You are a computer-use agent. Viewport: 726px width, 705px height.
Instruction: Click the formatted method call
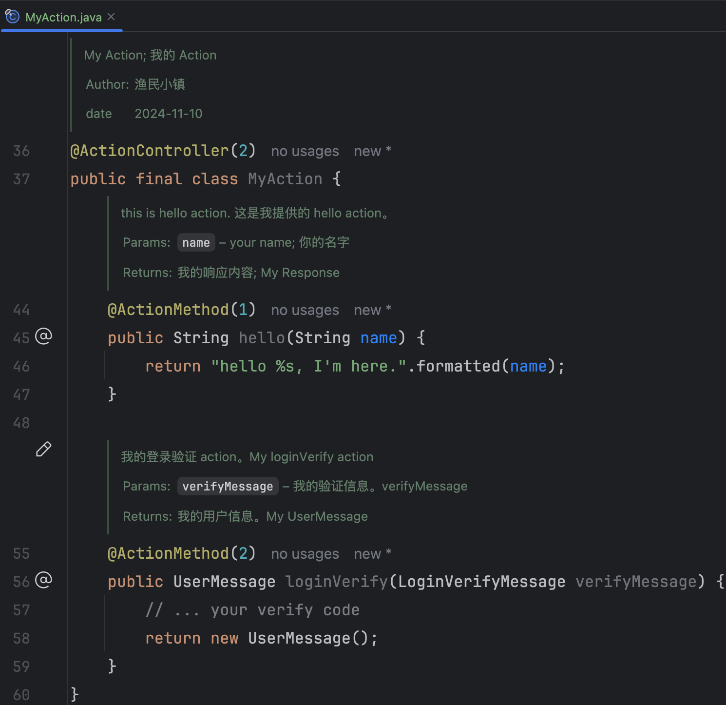coord(458,366)
